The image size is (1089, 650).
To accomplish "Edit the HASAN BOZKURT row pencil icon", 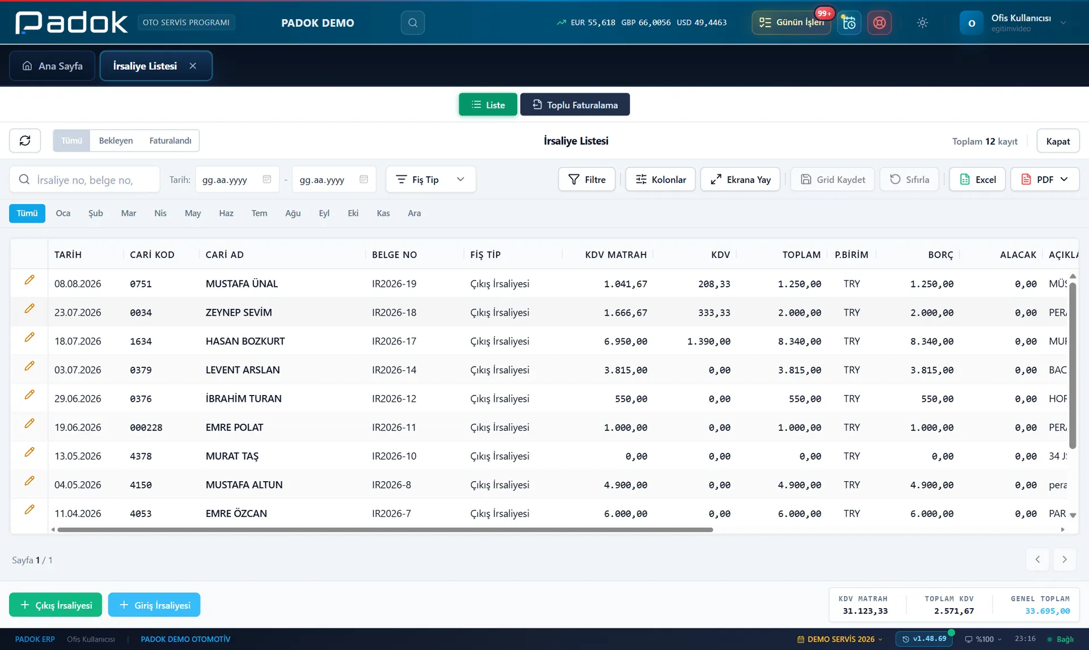I will [29, 338].
